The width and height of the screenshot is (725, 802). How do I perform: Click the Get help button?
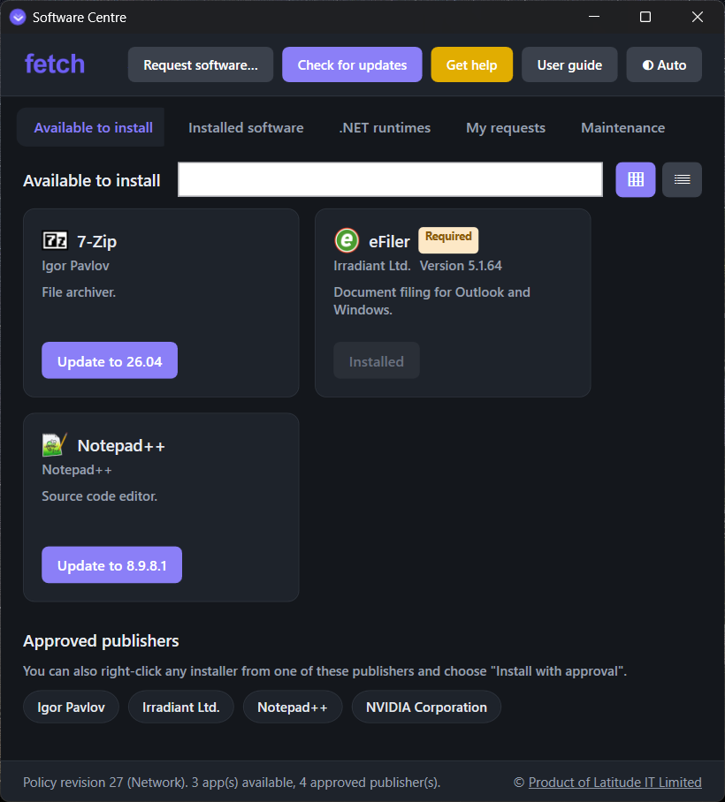tap(471, 64)
